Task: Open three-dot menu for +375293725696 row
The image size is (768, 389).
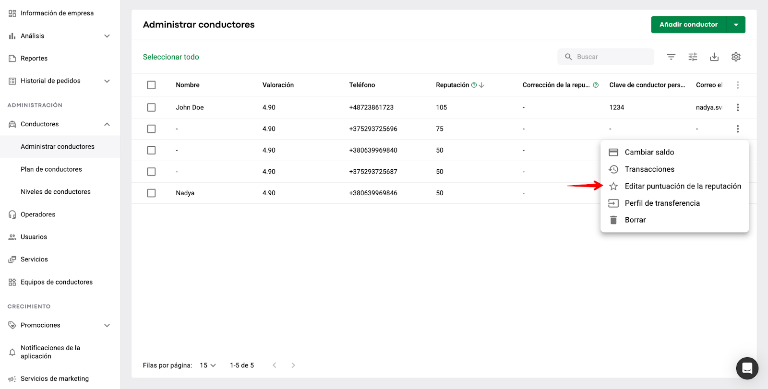Action: point(738,129)
